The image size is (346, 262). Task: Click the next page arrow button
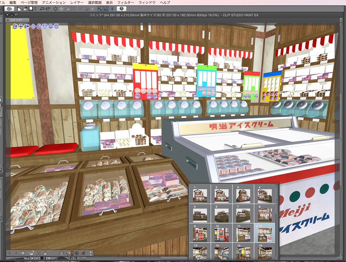[16, 253]
